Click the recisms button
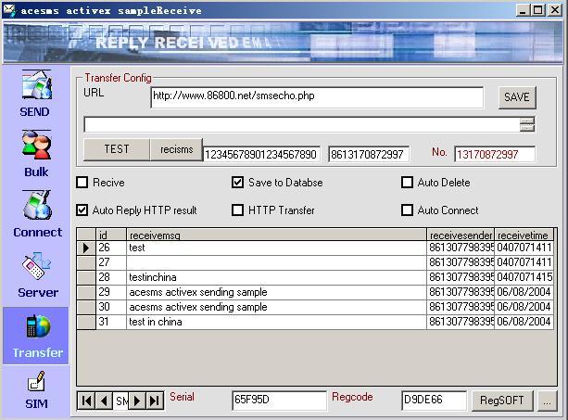The image size is (568, 420). (x=176, y=149)
